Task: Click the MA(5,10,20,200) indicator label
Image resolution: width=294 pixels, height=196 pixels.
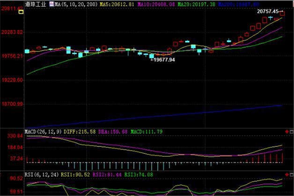Action: [x=76, y=4]
